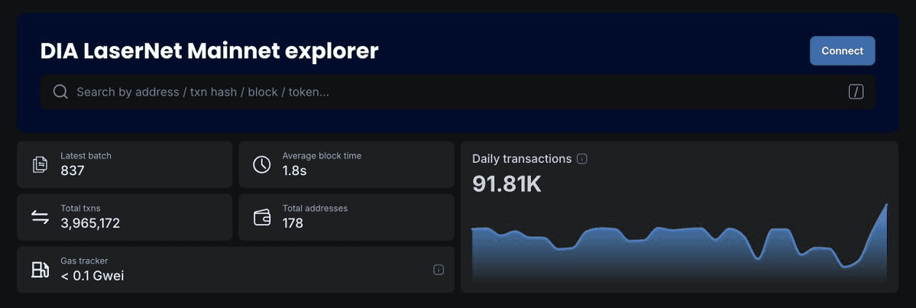The image size is (916, 308).
Task: Select the Total txns 3,965,172 value
Action: [91, 223]
